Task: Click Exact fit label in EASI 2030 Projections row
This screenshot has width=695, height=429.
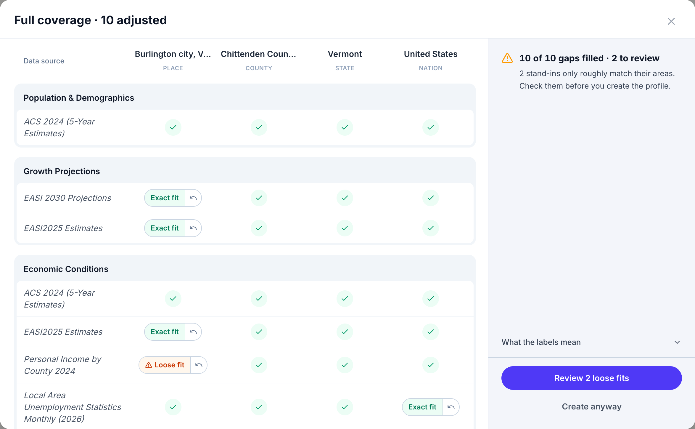Action: click(165, 198)
